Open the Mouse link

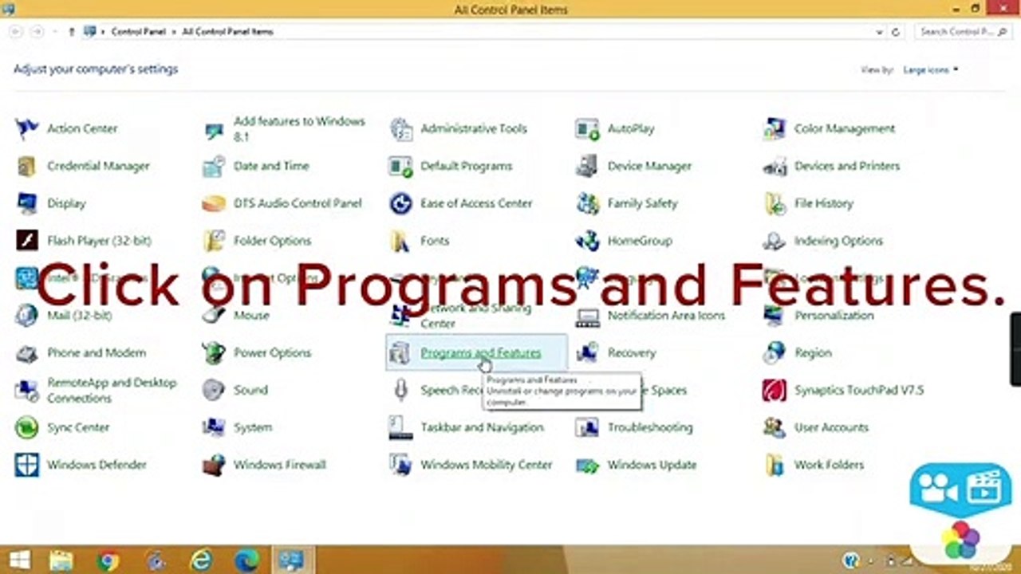pyautogui.click(x=251, y=316)
